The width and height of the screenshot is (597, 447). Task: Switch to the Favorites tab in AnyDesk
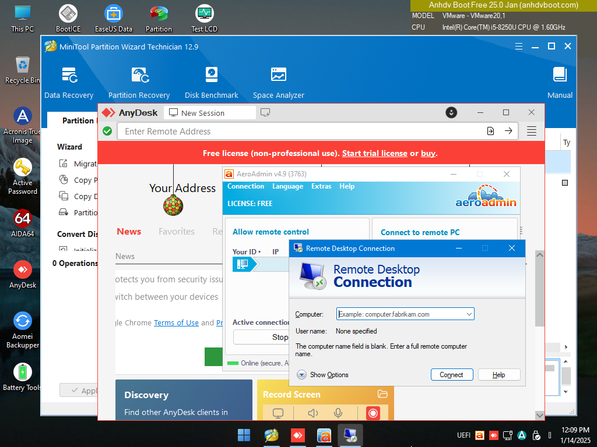pyautogui.click(x=177, y=232)
